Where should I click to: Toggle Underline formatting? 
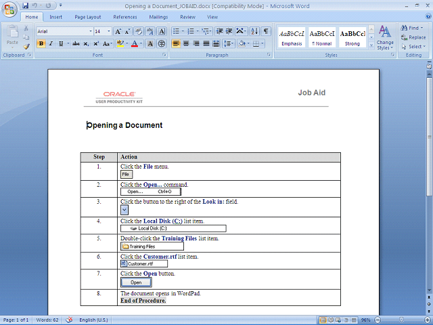coord(61,43)
